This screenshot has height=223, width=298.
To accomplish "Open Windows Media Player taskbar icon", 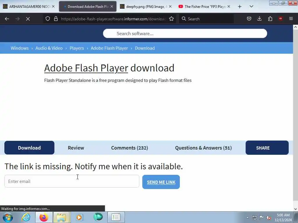I will pyautogui.click(x=79, y=217).
